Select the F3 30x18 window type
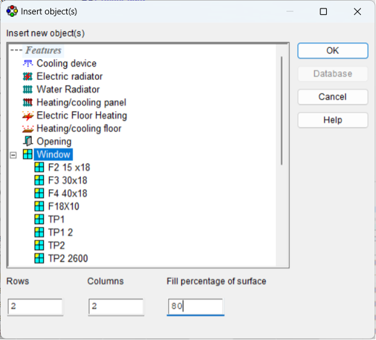 [x=67, y=180]
